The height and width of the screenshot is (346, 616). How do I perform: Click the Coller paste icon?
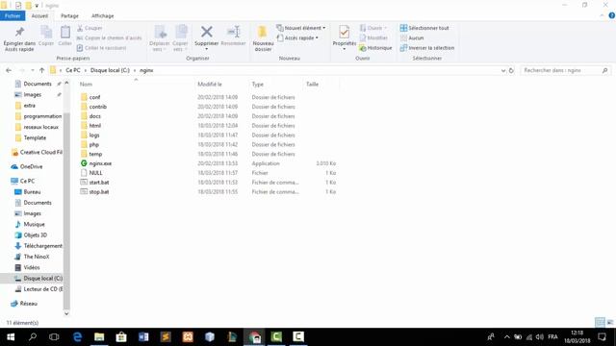64,37
